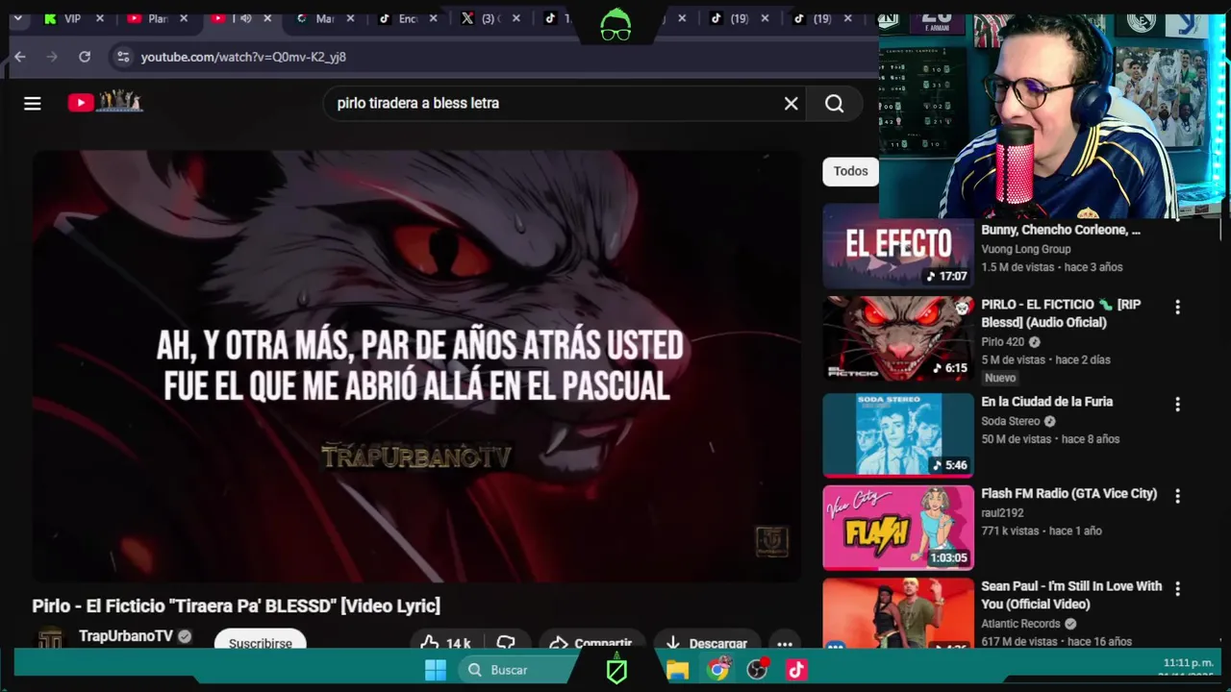
Task: Close the 'Enc' TikTok tab
Action: tap(434, 18)
